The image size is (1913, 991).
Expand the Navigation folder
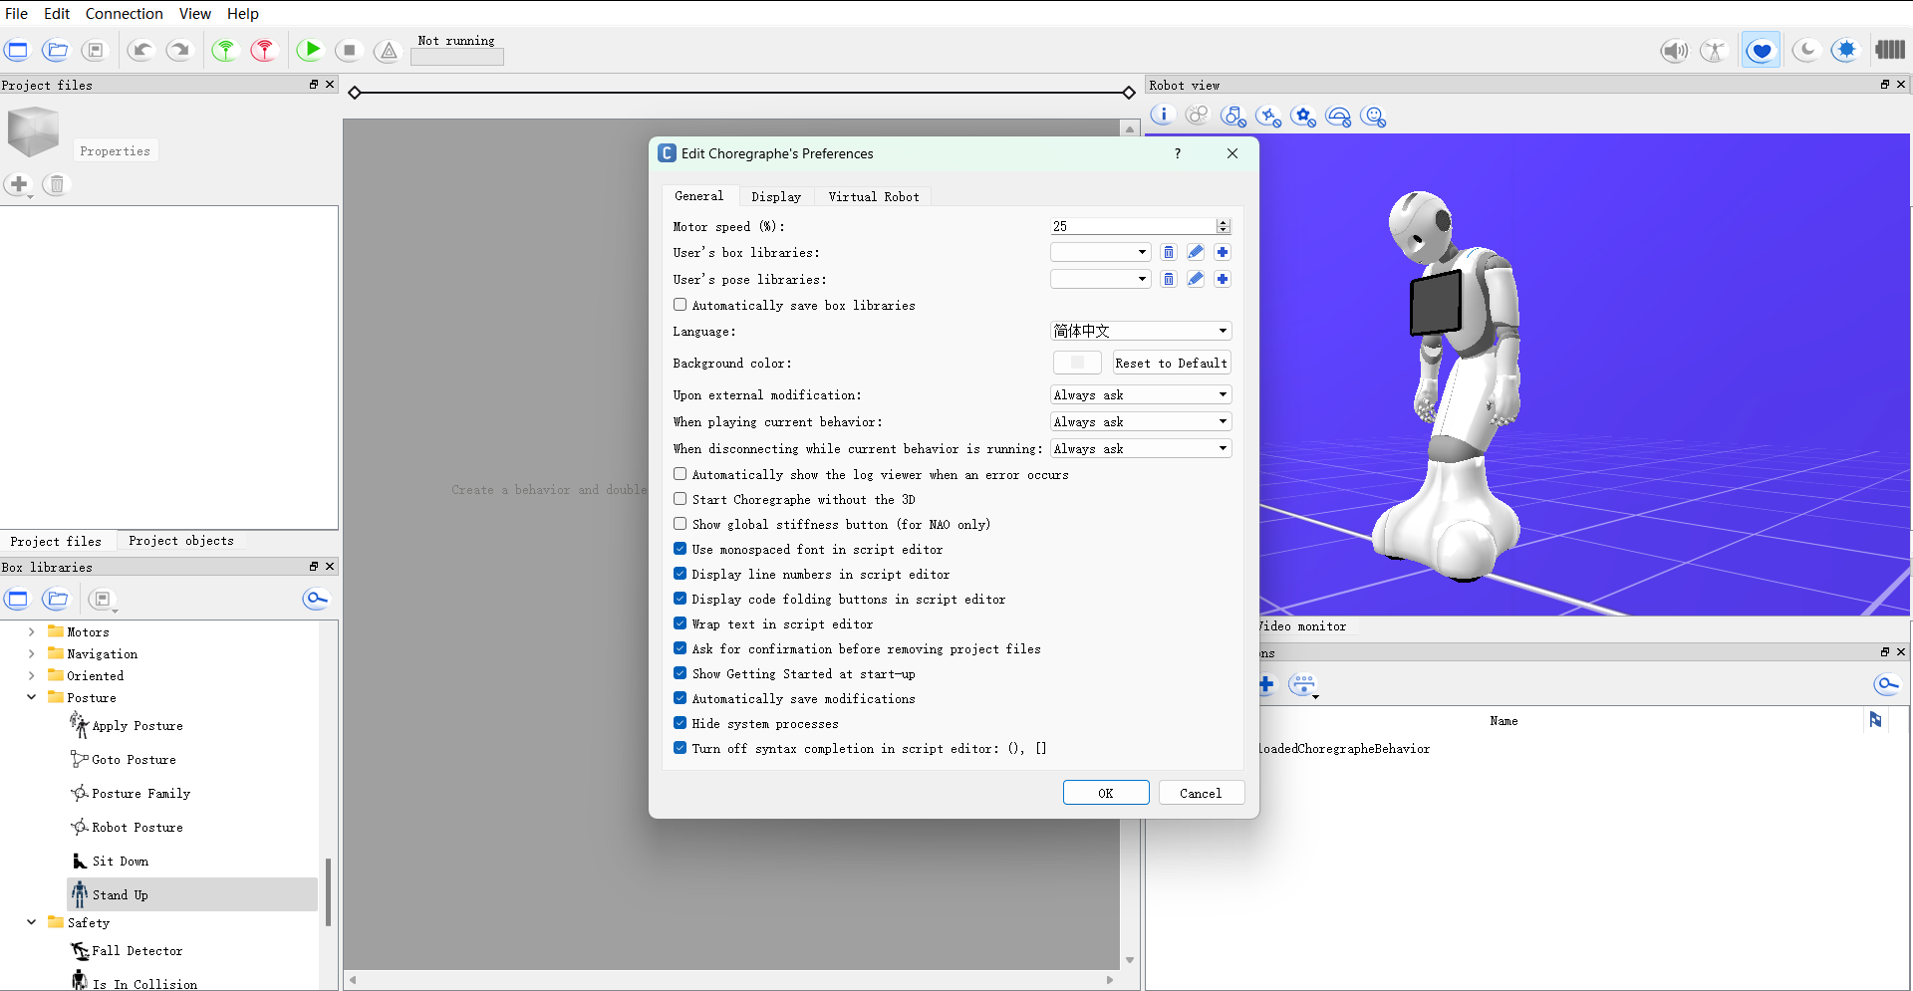32,653
